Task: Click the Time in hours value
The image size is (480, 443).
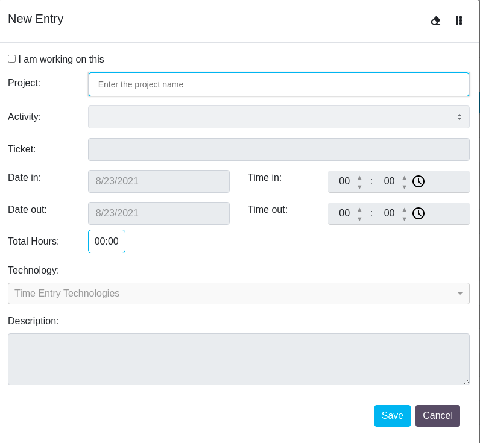Action: tap(344, 181)
